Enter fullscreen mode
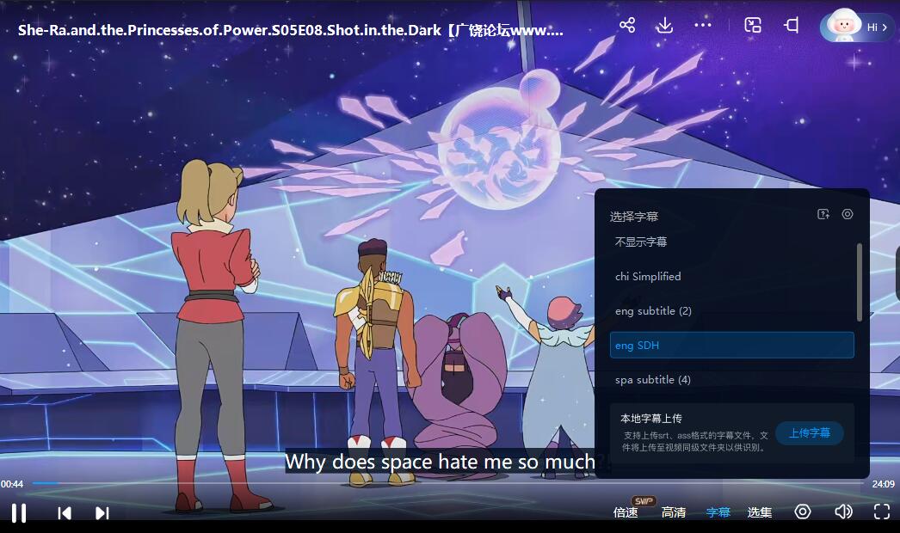This screenshot has height=533, width=900. [x=882, y=512]
